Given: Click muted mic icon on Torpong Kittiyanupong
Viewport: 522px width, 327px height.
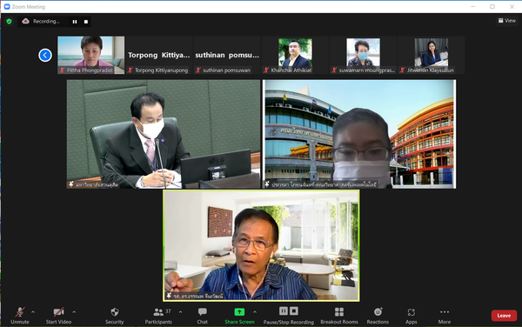Looking at the screenshot, I should 130,70.
